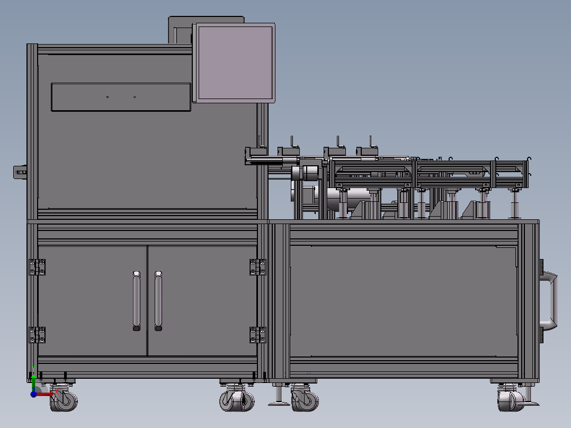Select the large pull handle on machine's right end

[x=548, y=301]
